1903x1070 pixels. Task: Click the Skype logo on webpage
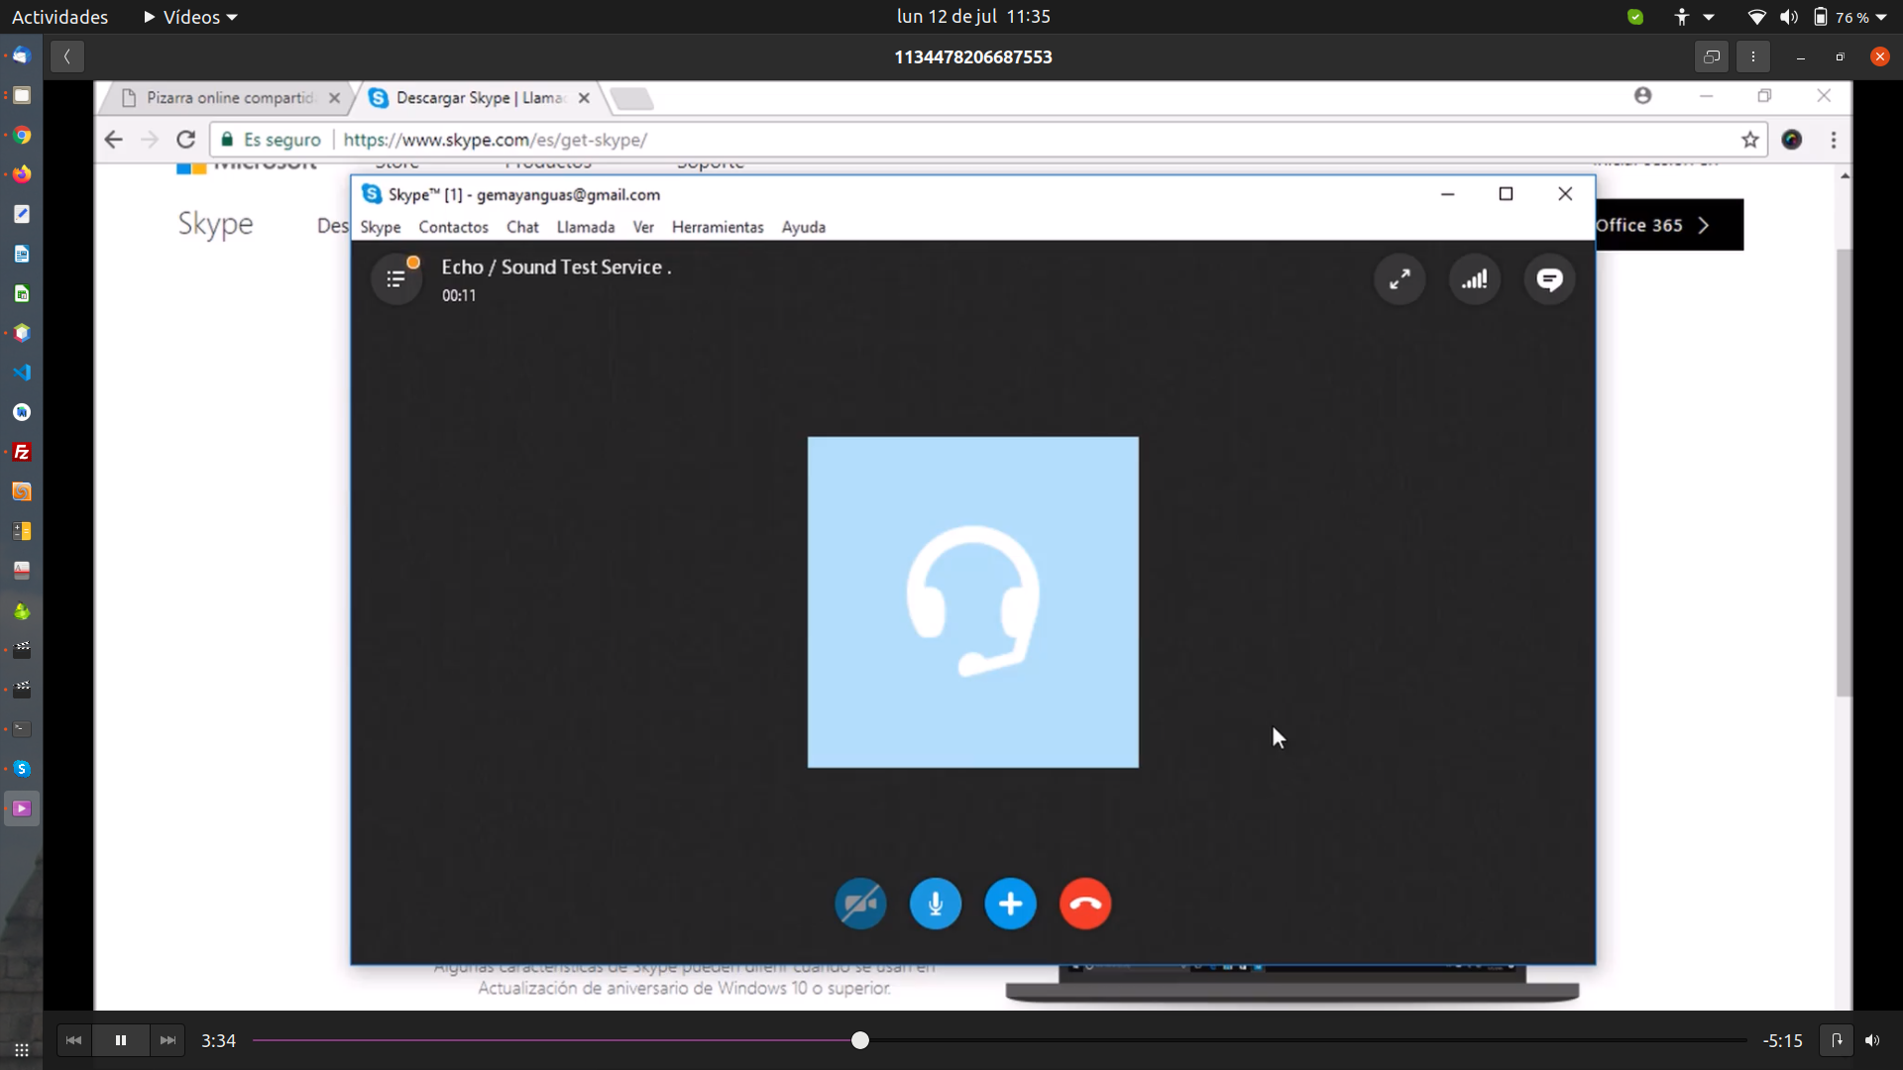click(215, 224)
